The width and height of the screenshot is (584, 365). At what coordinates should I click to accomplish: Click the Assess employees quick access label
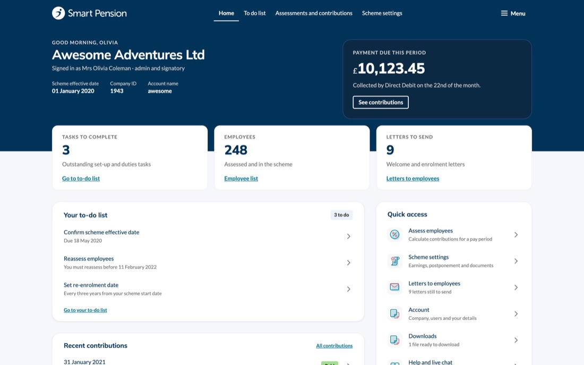pos(431,231)
